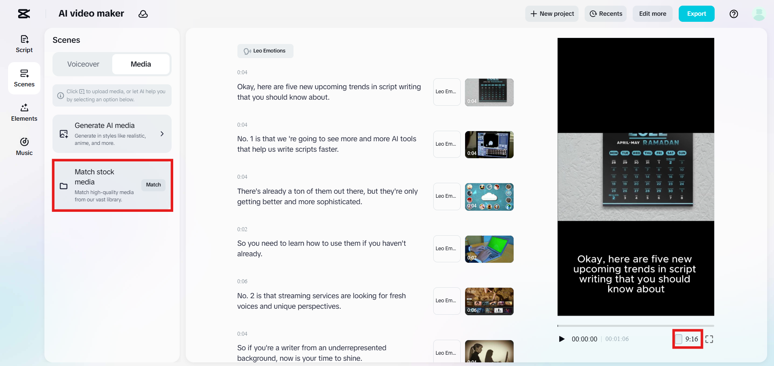Open the Scenes panel
The image size is (774, 366).
pos(24,78)
